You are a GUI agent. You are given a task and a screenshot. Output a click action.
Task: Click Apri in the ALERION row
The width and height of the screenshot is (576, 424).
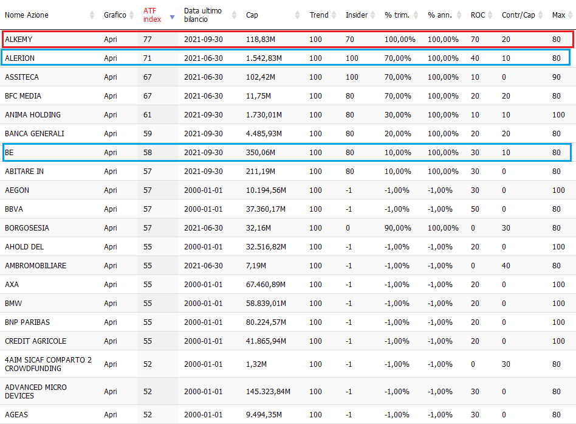[x=111, y=58]
